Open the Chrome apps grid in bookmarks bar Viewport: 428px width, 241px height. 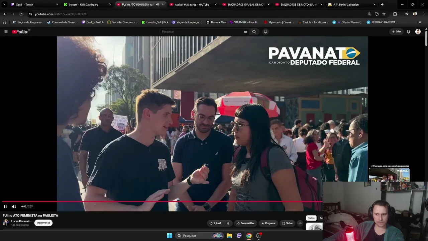pyautogui.click(x=4, y=22)
